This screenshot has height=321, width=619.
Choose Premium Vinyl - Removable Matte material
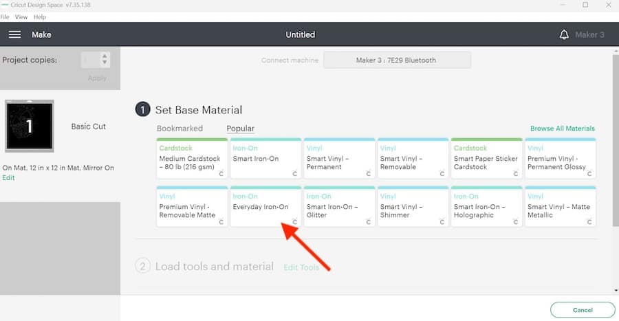192,207
